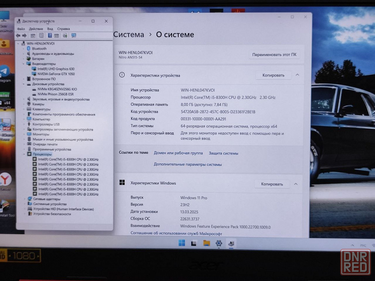Click the Батареи battery icon

(29, 58)
